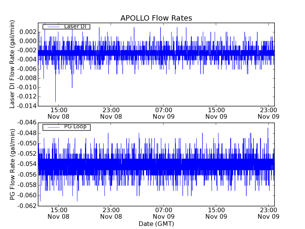Click the -0.056 tick label on bottom plot

click(27, 175)
